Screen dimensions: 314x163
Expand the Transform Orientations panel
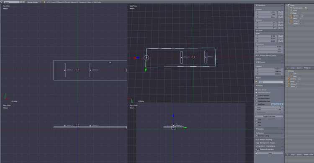[256, 146]
